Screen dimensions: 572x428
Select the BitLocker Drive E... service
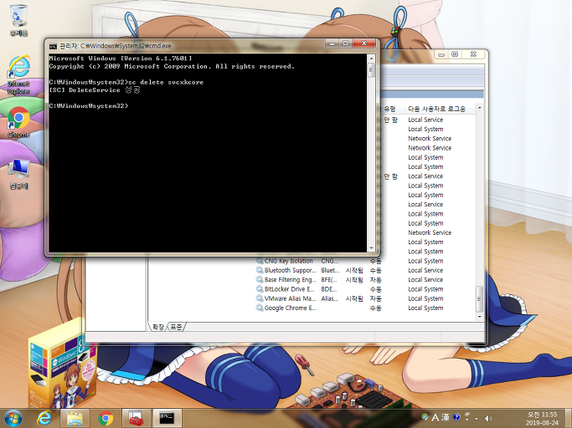tap(289, 289)
